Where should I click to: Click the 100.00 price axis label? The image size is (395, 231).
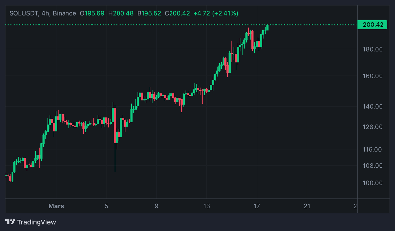[373, 183]
